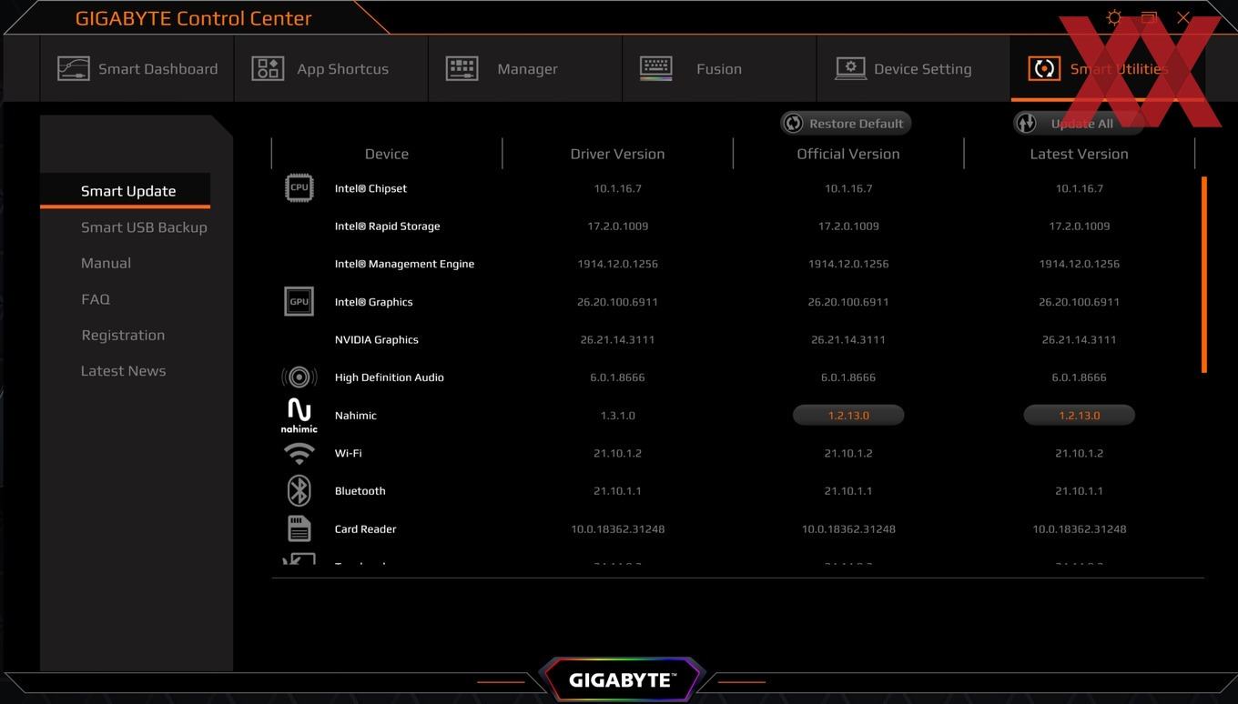Click the Card Reader SD icon
The height and width of the screenshot is (704, 1238).
click(x=299, y=528)
